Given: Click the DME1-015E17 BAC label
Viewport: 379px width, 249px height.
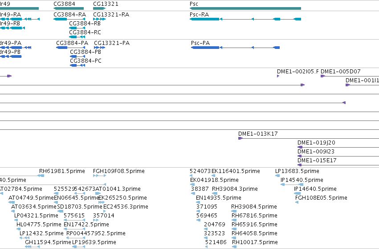Looking at the screenshot, I should pyautogui.click(x=317, y=161).
